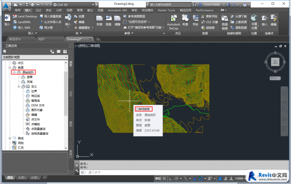Click the 附着 attach reference icon in 参照 panel

click(99, 21)
